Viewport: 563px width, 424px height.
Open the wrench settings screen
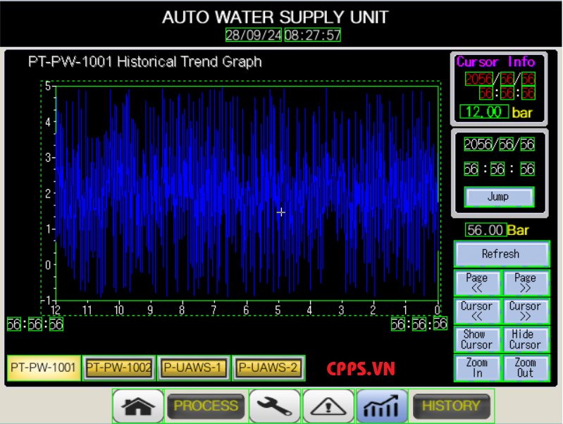tap(275, 406)
